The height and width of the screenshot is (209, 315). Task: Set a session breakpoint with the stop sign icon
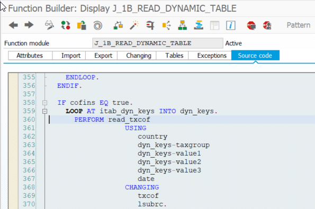pos(251,25)
